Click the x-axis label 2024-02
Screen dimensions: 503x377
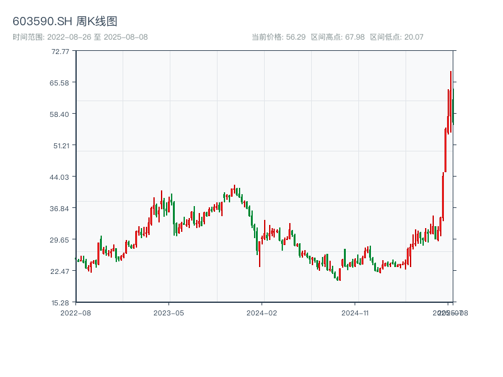tap(262, 313)
